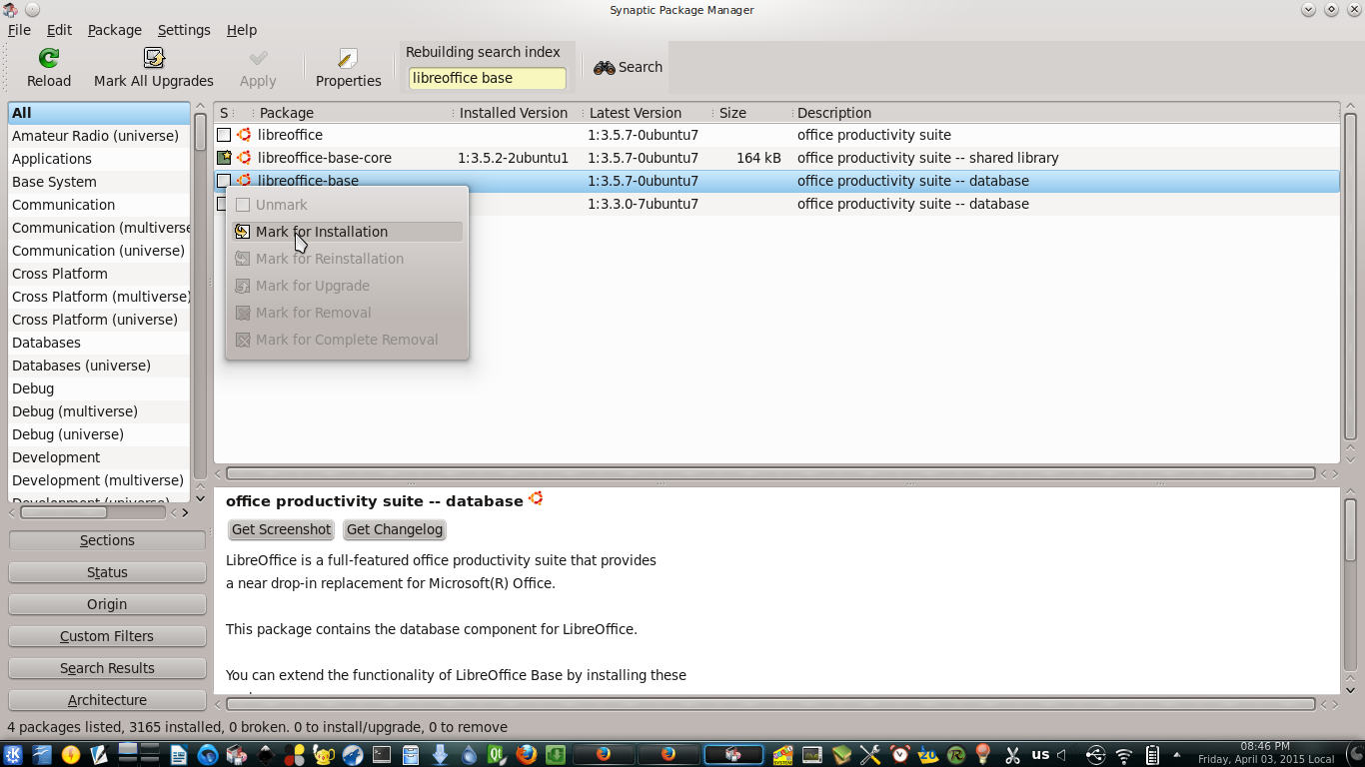The width and height of the screenshot is (1365, 767).
Task: Open the Edit menu
Action: [59, 30]
